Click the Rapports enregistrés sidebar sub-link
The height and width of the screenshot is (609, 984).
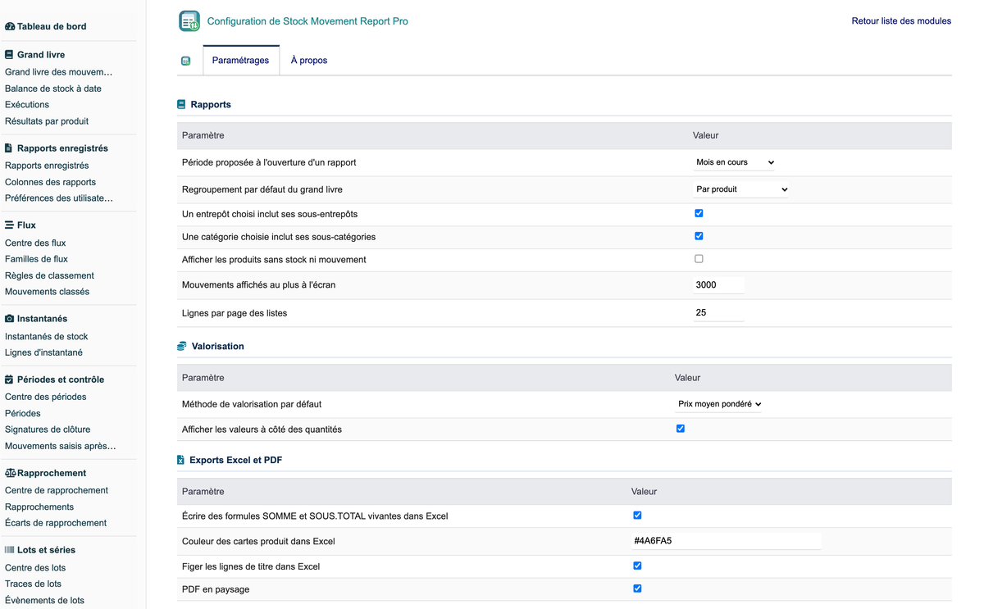point(47,166)
